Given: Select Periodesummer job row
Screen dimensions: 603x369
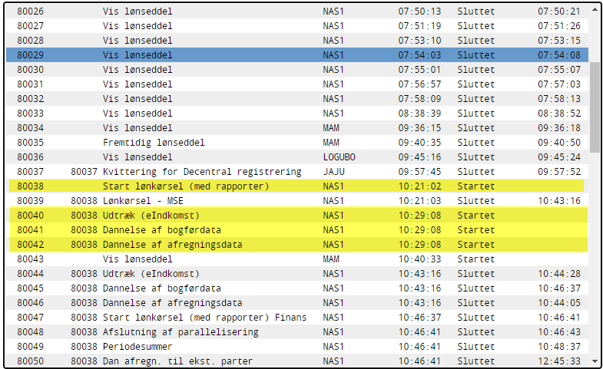Looking at the screenshot, I should tap(297, 347).
